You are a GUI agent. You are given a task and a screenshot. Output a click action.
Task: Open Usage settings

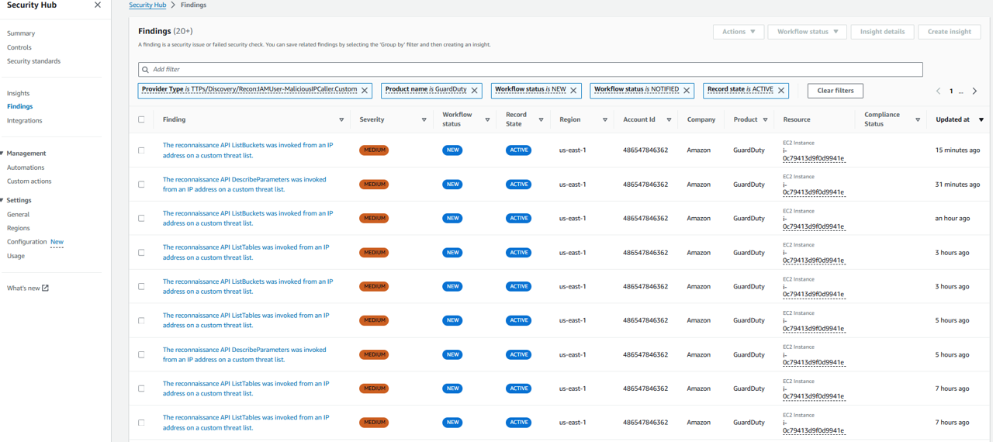16,256
